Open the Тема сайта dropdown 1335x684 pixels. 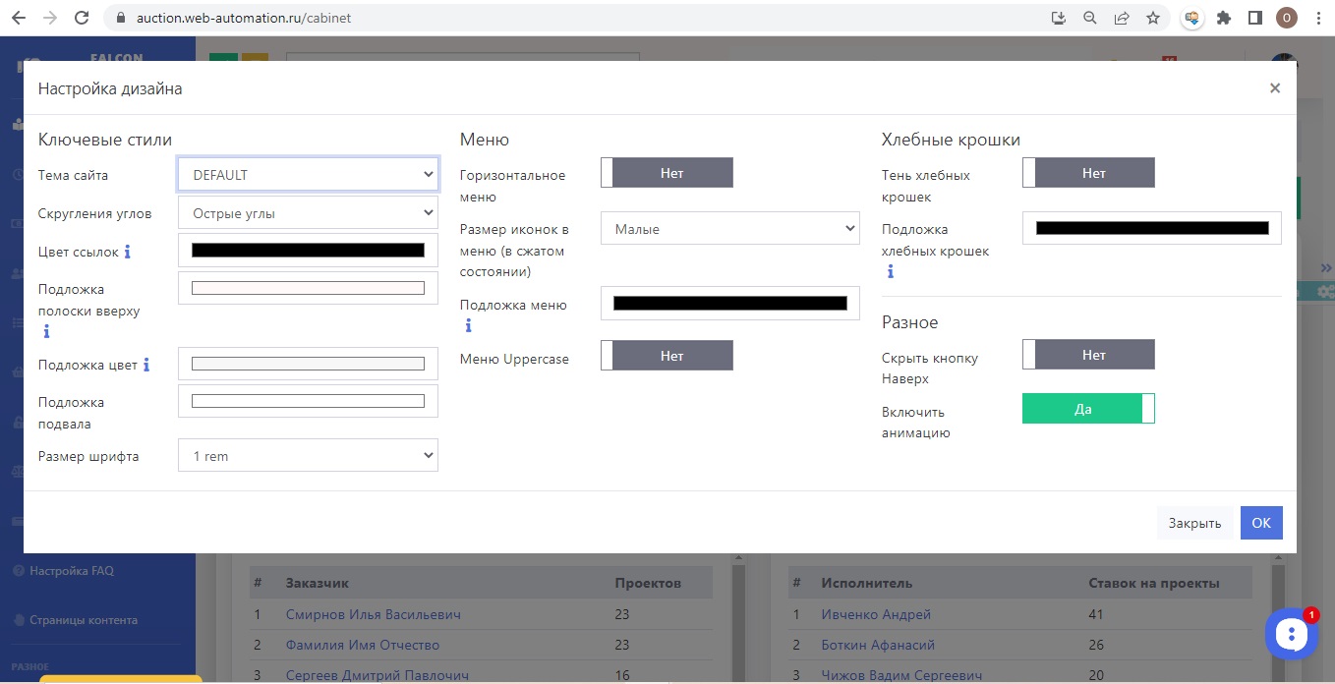point(308,175)
